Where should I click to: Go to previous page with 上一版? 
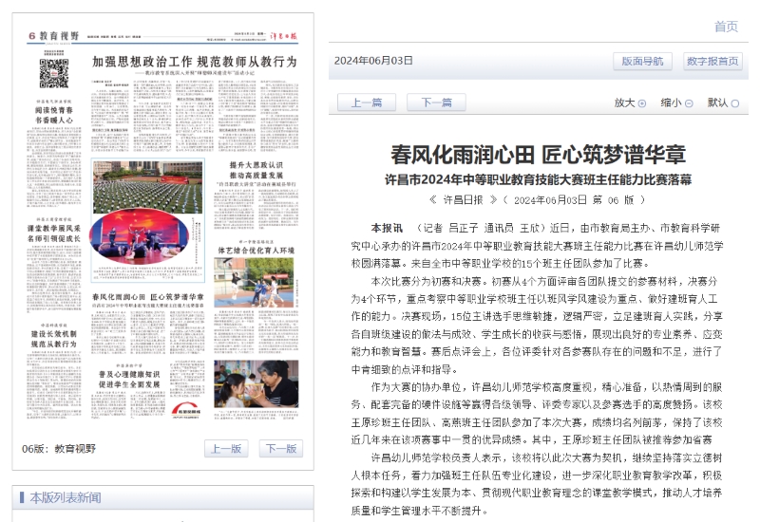pos(224,449)
